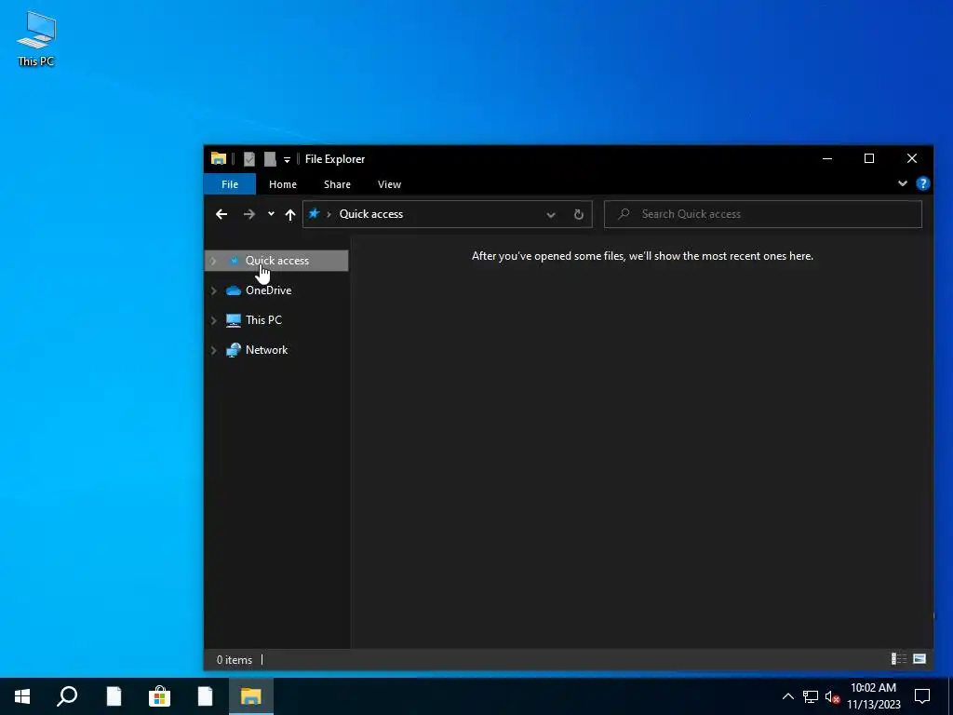Image resolution: width=953 pixels, height=715 pixels.
Task: Expand the Network tree node
Action: coord(213,350)
